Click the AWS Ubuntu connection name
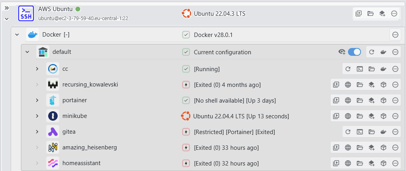This screenshot has width=406, height=171. pos(55,9)
